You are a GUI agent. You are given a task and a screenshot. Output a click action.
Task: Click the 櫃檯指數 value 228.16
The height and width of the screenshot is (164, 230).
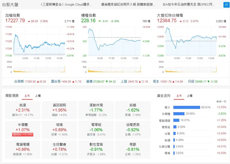click(x=88, y=21)
